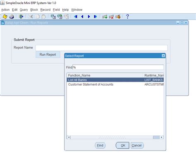
Task: Click the Execute Query icon
Action: click(60, 17)
